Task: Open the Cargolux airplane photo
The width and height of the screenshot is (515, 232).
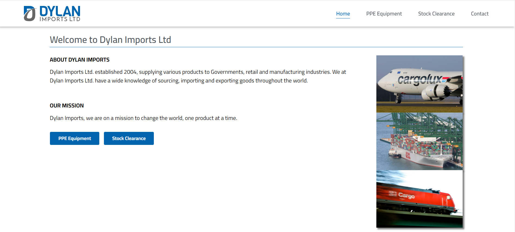Action: tap(419, 83)
